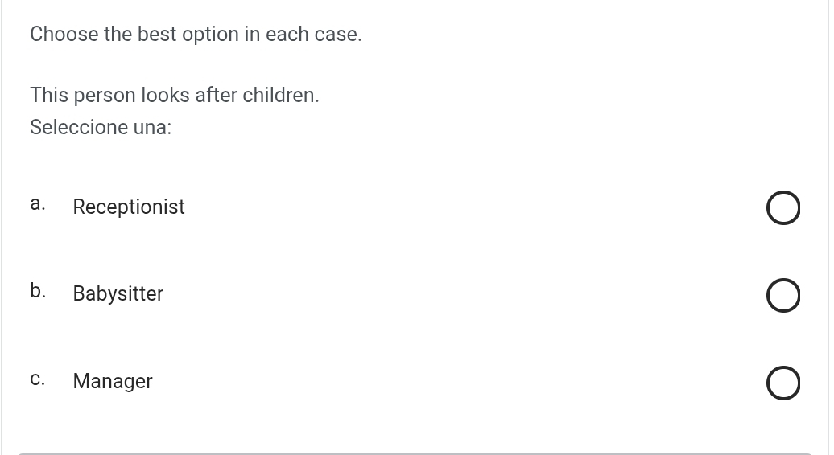
Task: Click the word "This" in the question
Action: (x=49, y=96)
